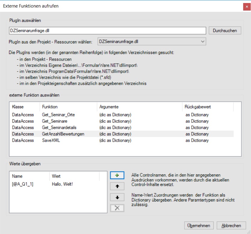Pick the GetAnzahlBewertungen function row
The width and height of the screenshot is (251, 234).
click(x=122, y=134)
